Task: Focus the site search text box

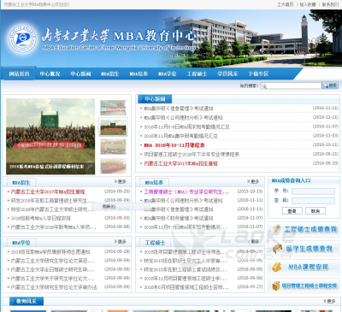Action: tap(291, 85)
